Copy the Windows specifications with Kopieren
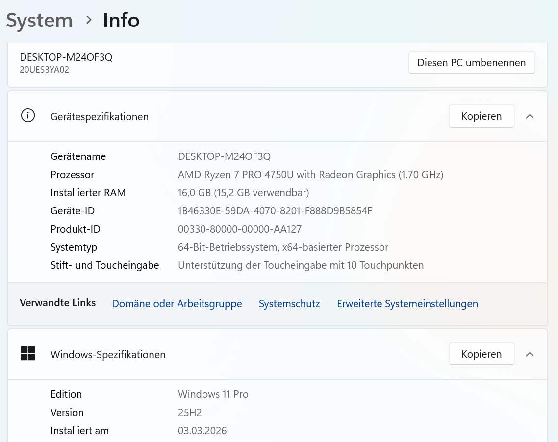Screen dimensions: 558x442 [482, 354]
